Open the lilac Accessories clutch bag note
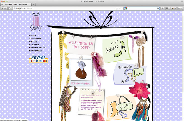Image resolution: width=184 pixels, height=121 pixels. 130,74
